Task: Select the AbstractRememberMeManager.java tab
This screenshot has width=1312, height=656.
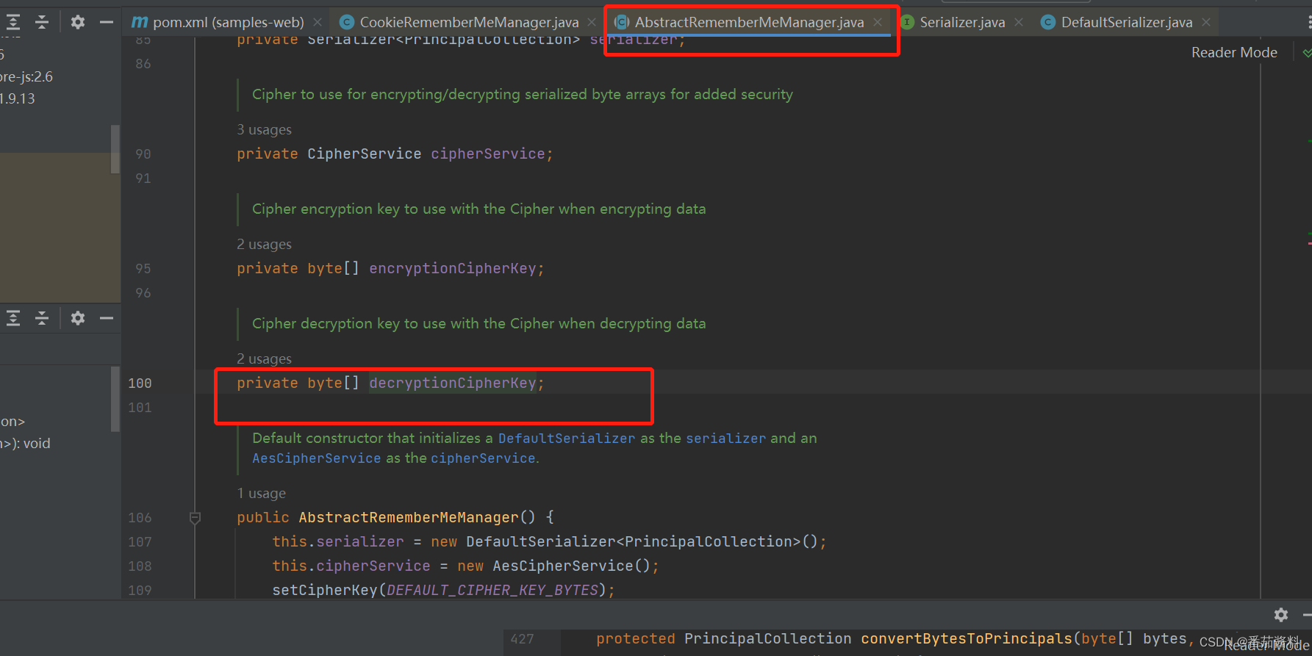Action: [x=749, y=22]
